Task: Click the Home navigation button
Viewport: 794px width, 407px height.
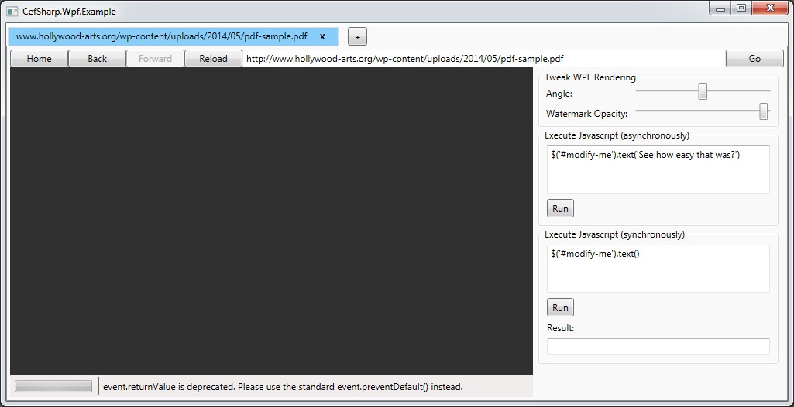Action: tap(39, 59)
